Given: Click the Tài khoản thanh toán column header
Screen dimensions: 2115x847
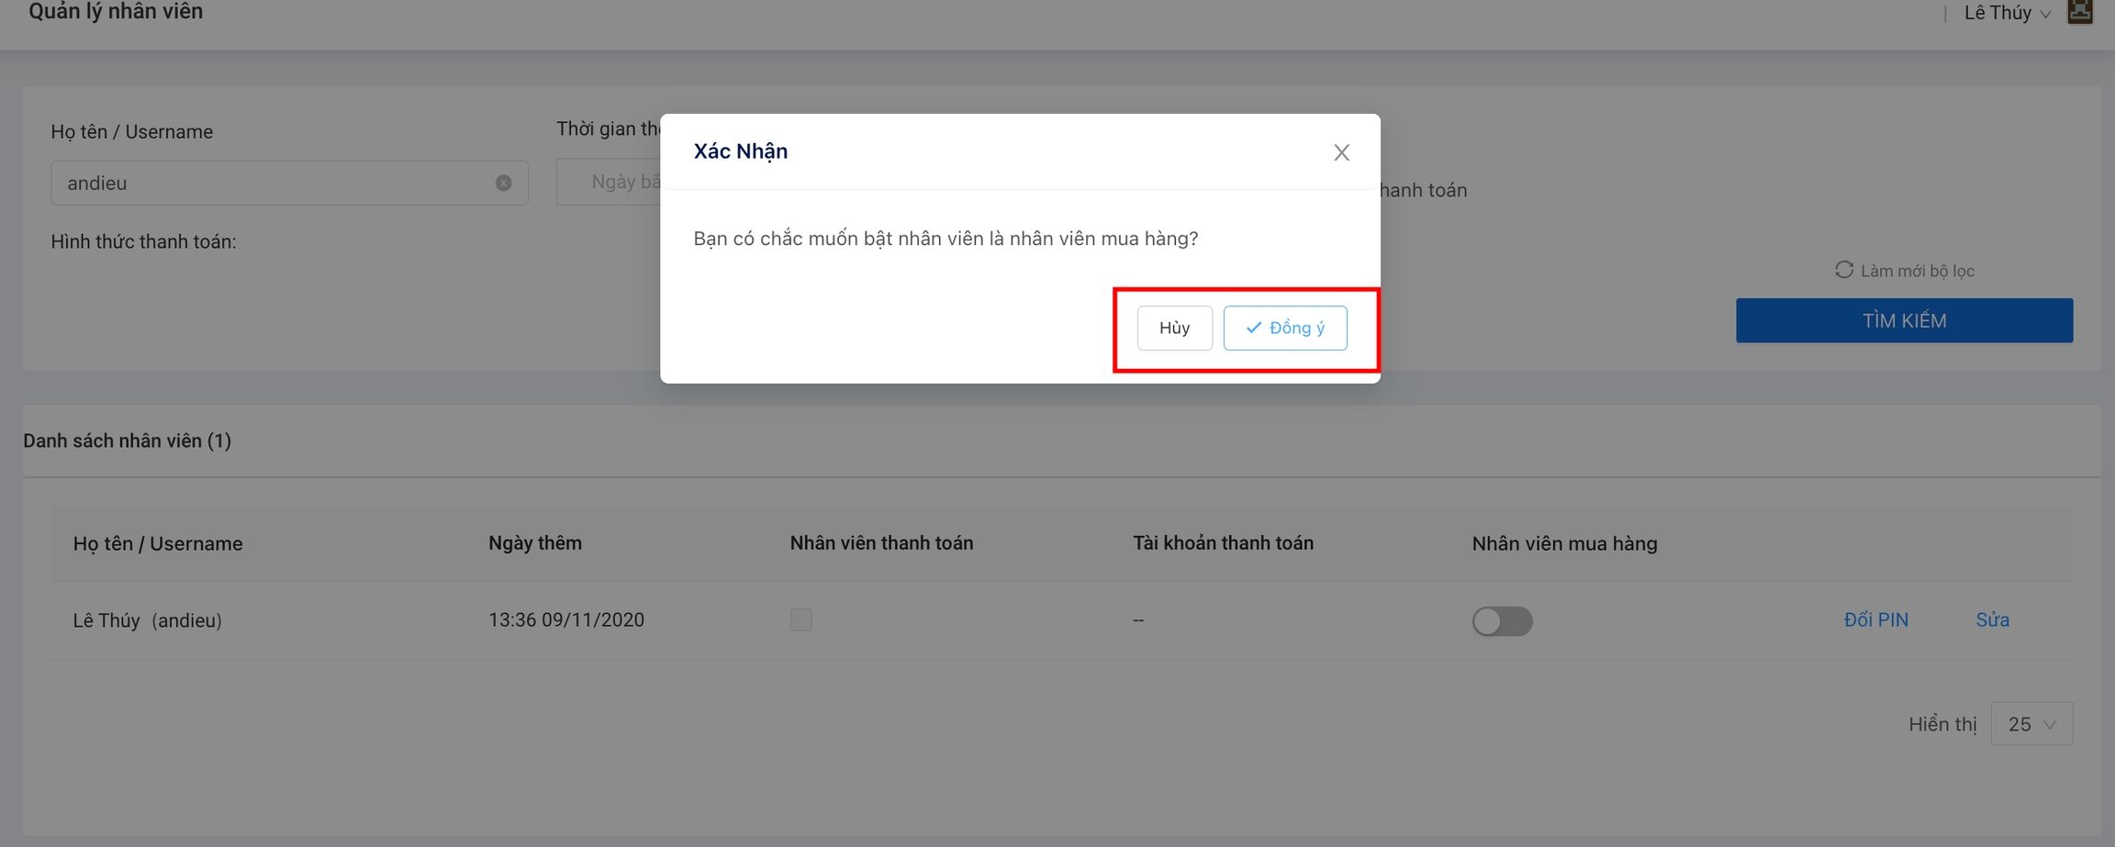Looking at the screenshot, I should coord(1223,543).
